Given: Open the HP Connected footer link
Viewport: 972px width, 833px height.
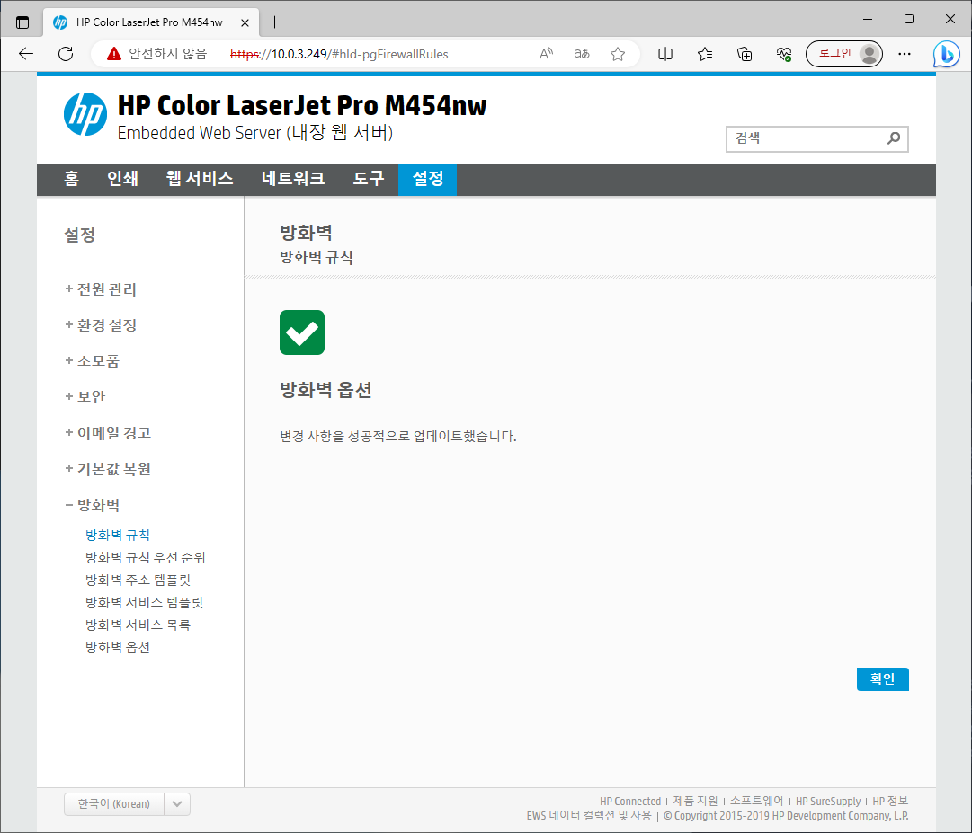Looking at the screenshot, I should [629, 801].
